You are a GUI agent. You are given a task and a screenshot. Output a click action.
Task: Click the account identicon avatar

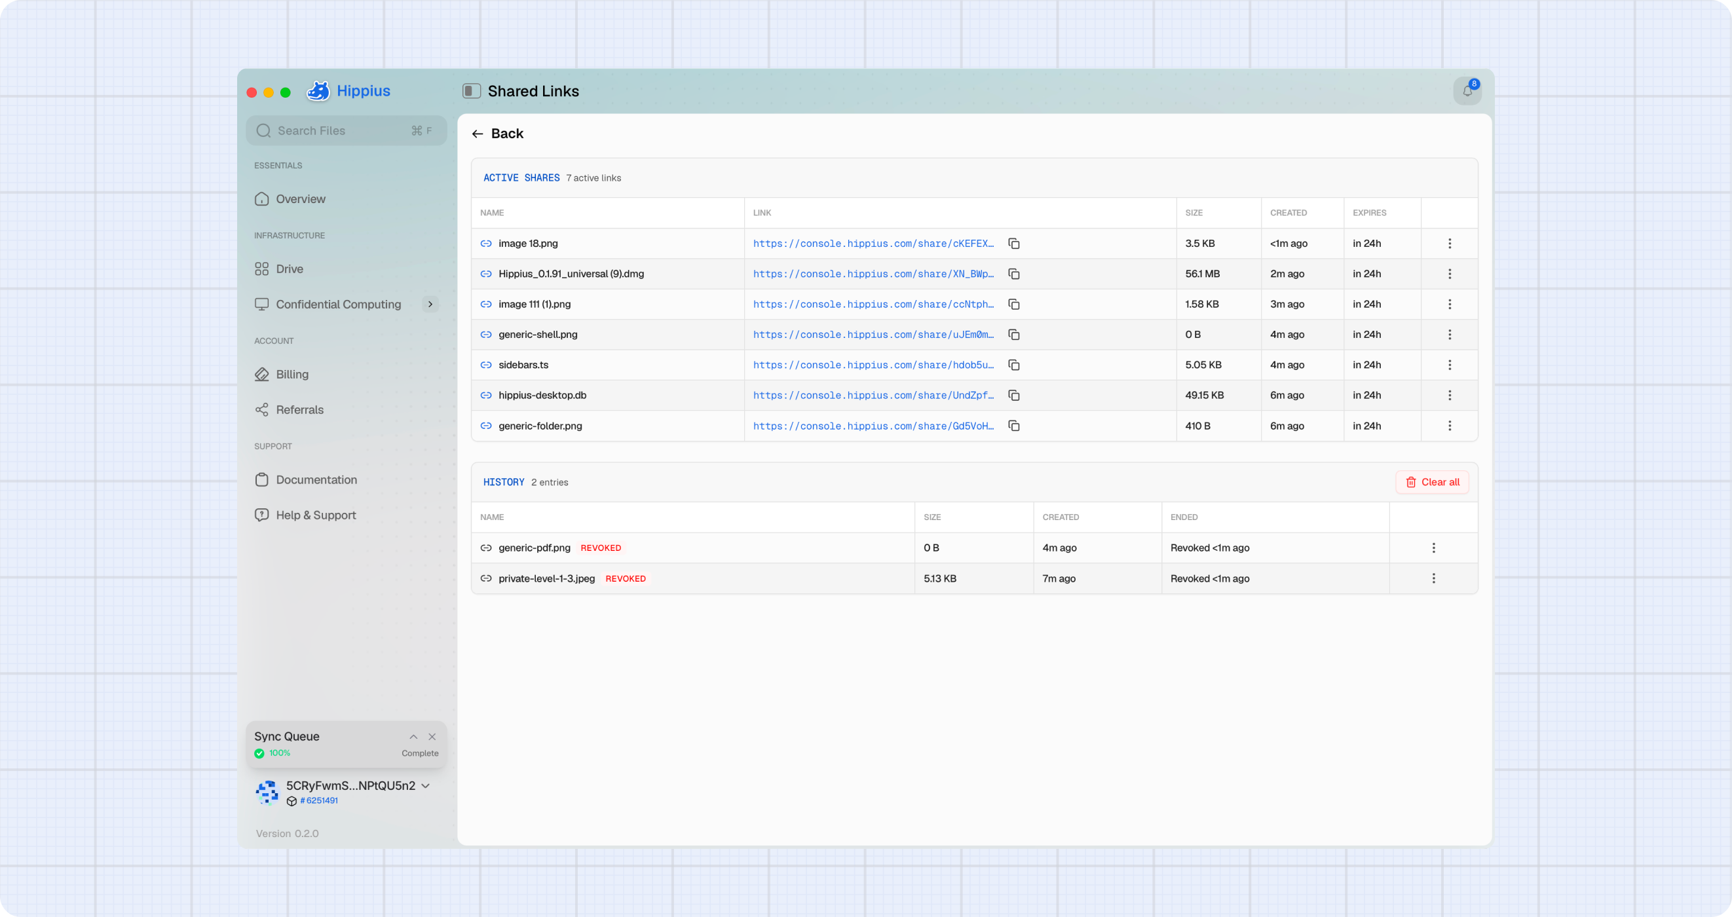pyautogui.click(x=267, y=792)
